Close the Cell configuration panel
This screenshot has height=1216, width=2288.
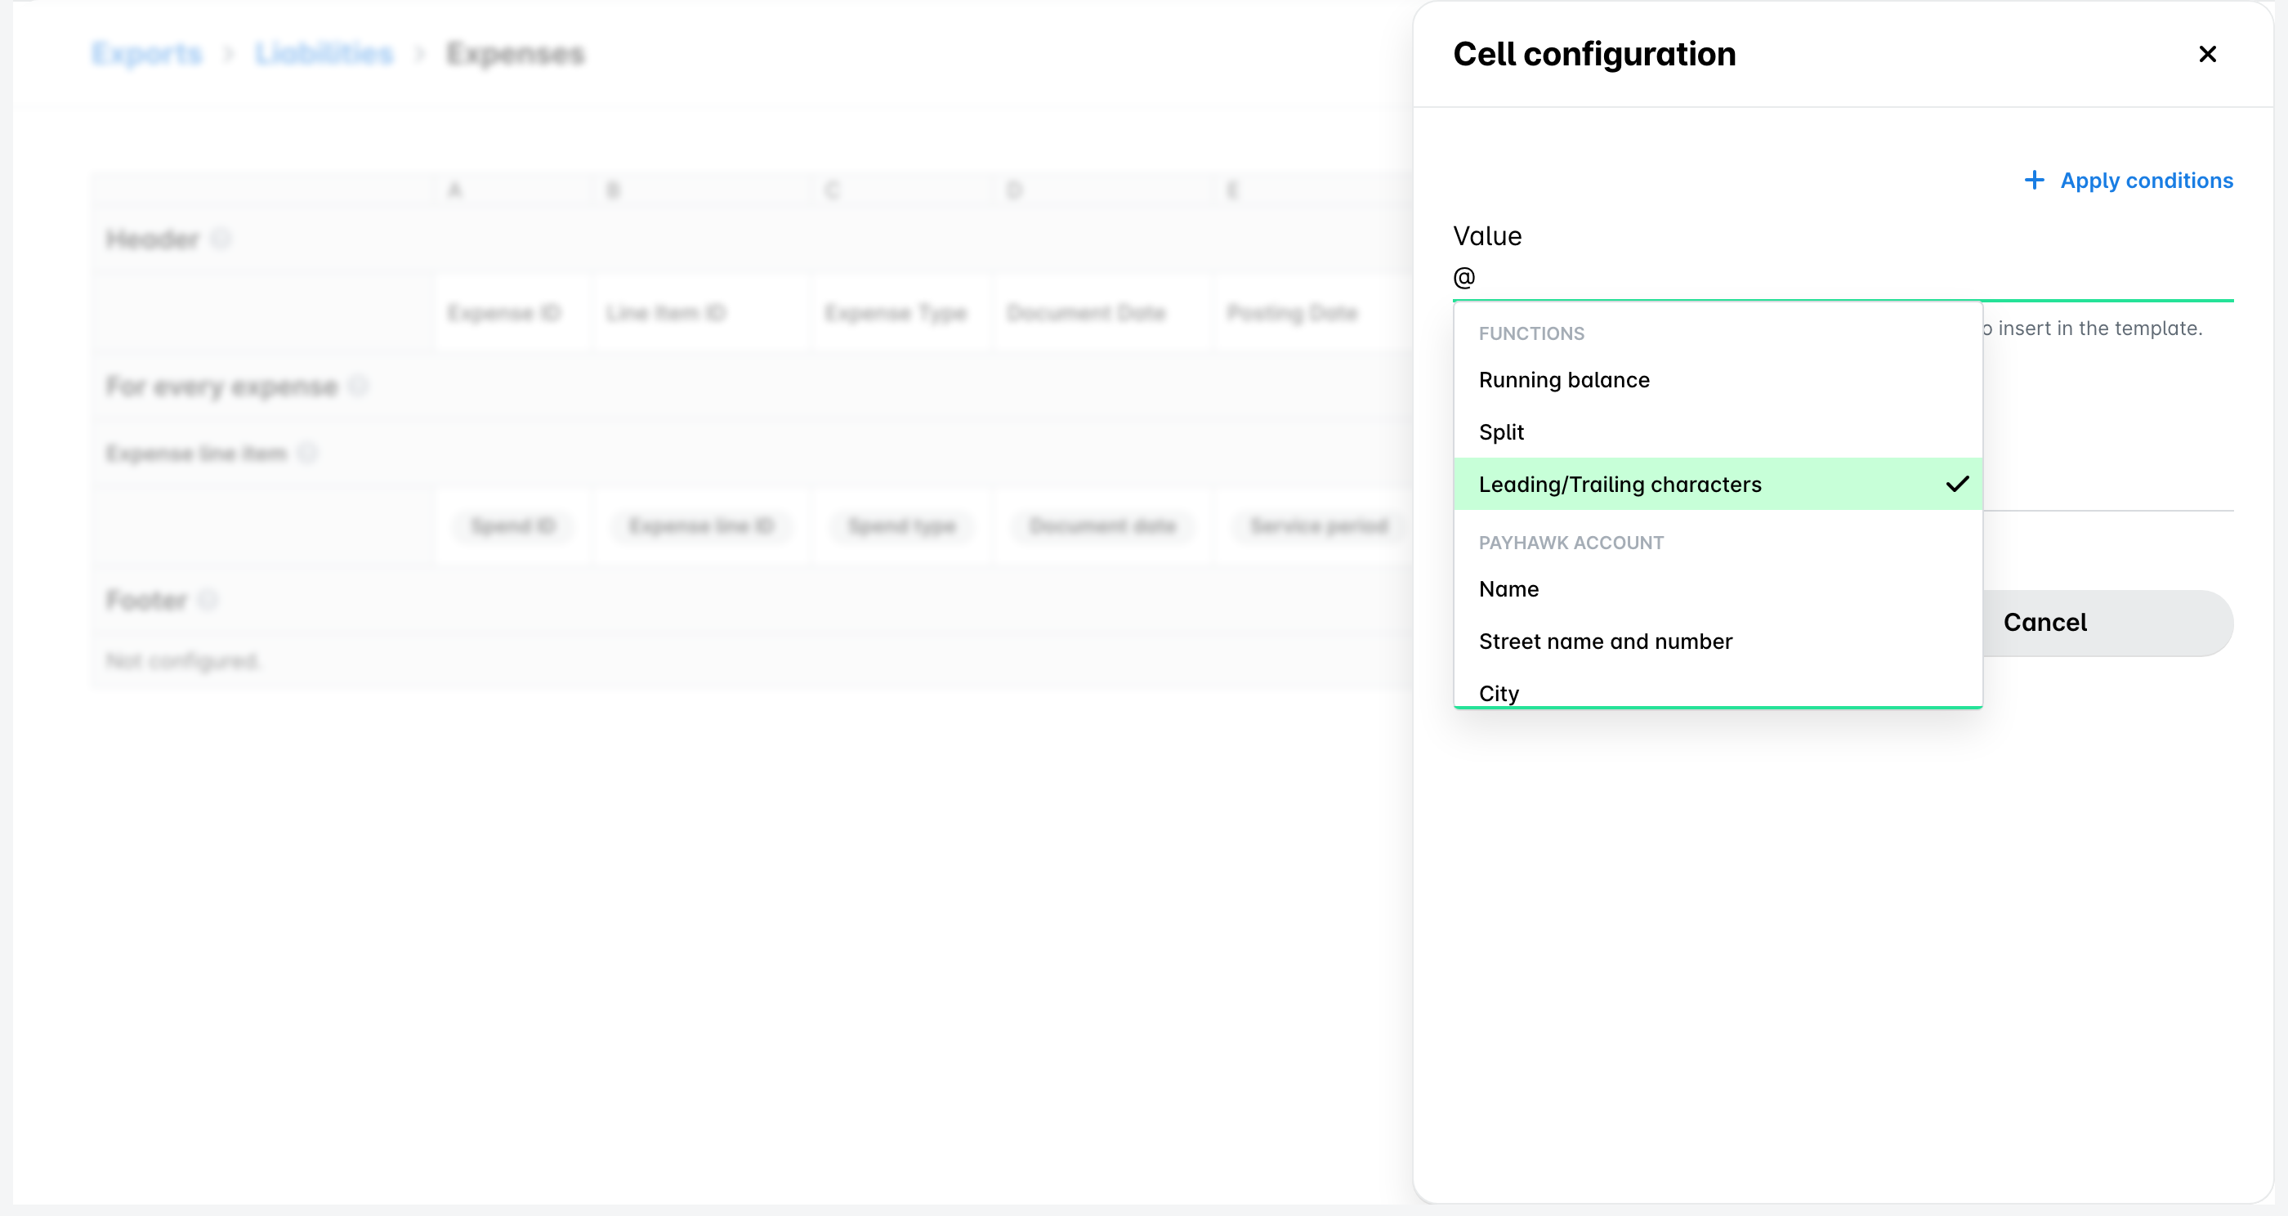[x=2207, y=54]
